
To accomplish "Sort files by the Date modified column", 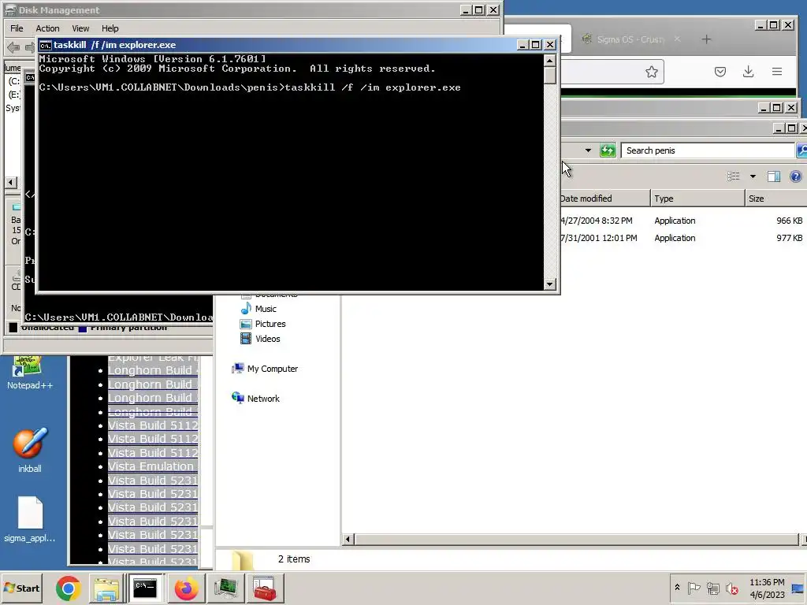I will tap(604, 199).
